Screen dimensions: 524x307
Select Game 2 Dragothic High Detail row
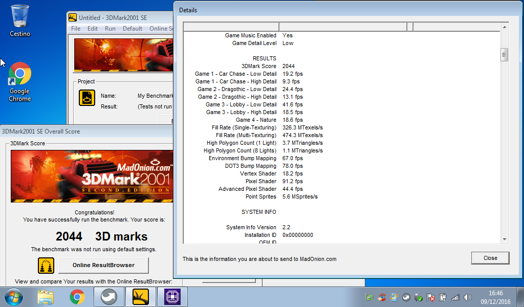pyautogui.click(x=250, y=97)
